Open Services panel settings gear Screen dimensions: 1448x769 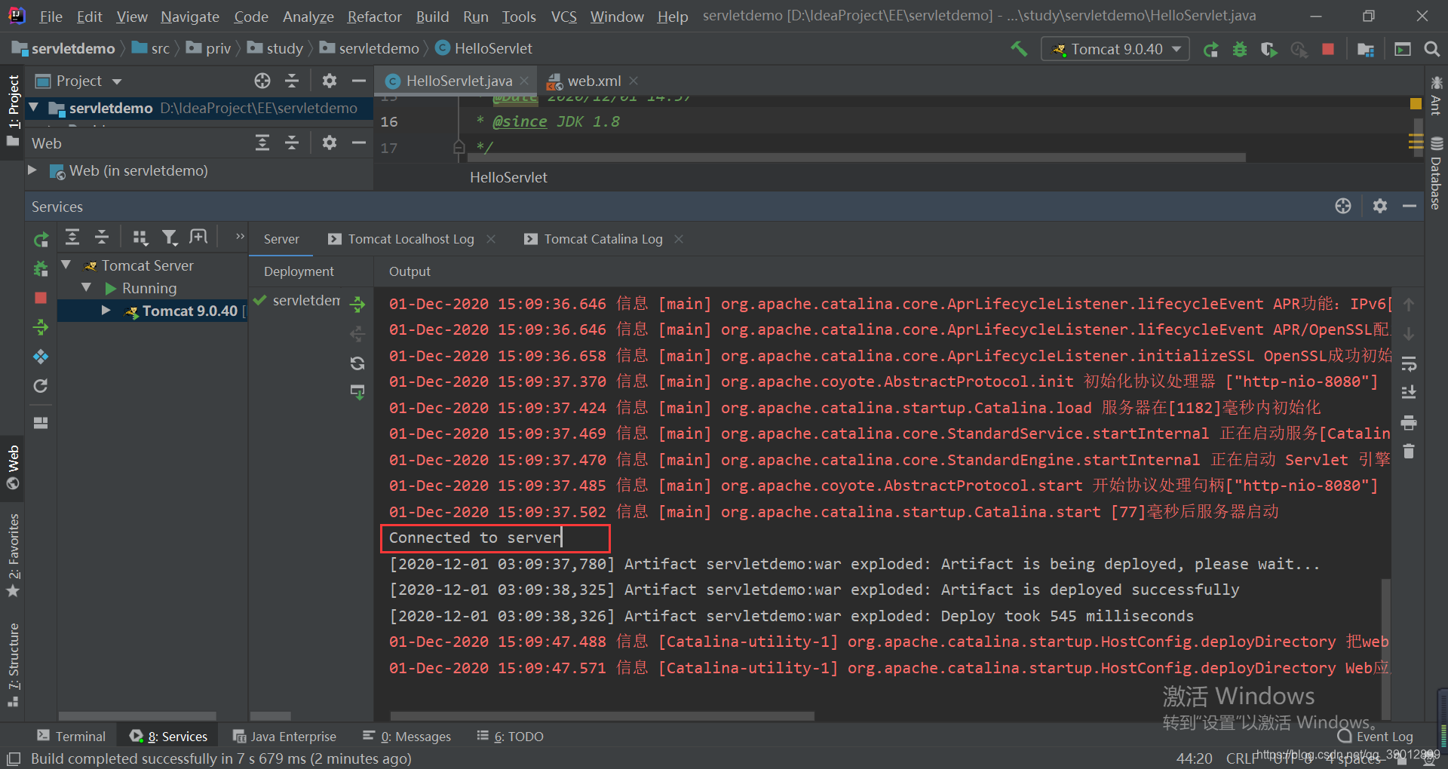tap(1380, 206)
